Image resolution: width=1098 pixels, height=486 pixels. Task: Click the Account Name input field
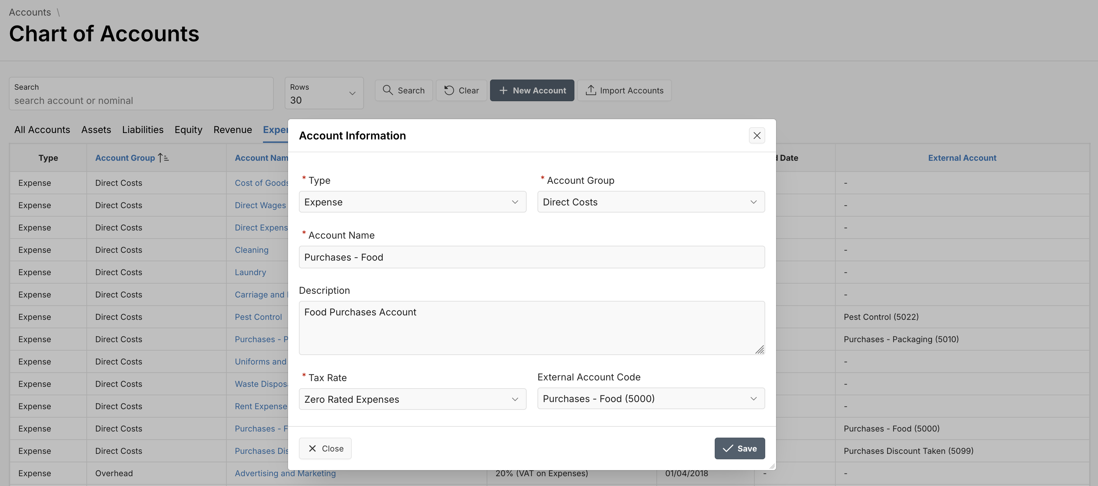pos(531,257)
